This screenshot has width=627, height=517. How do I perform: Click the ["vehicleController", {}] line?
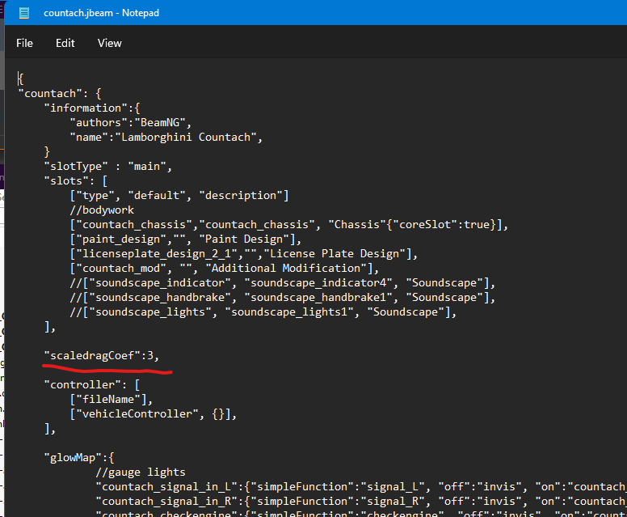(154, 414)
